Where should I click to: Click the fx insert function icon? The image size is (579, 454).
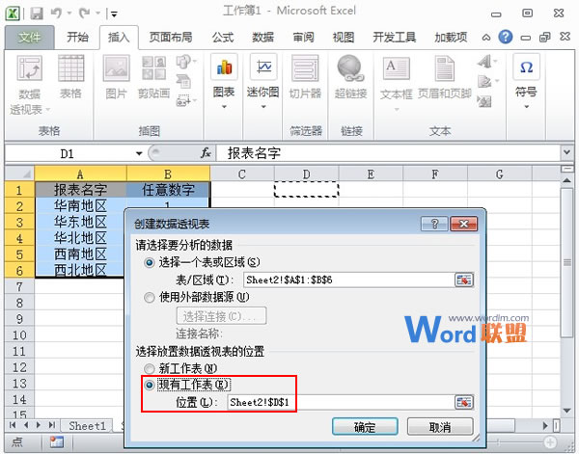click(x=206, y=152)
